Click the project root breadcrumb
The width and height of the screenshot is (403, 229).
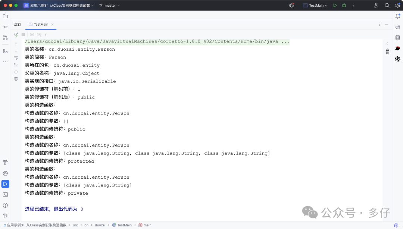pos(35,225)
